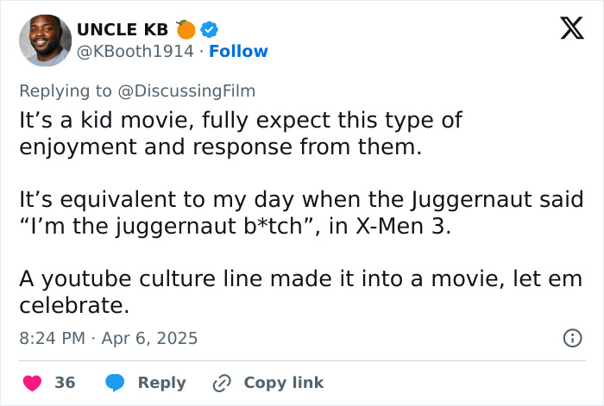
Task: Open the UNCLE KB display name link
Action: (120, 28)
